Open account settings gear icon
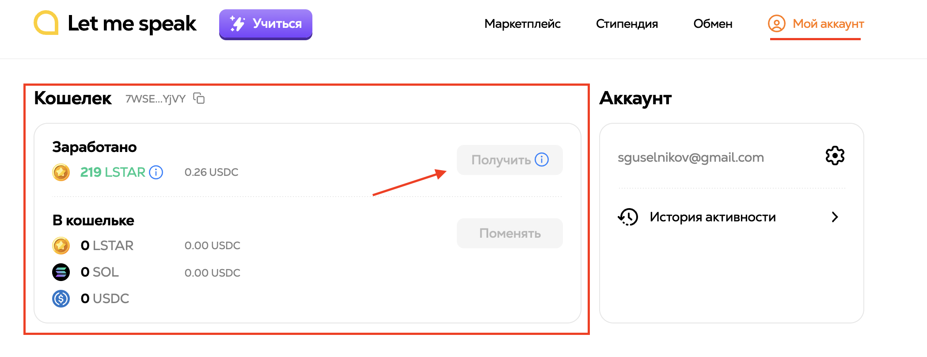927x357 pixels. (x=835, y=156)
